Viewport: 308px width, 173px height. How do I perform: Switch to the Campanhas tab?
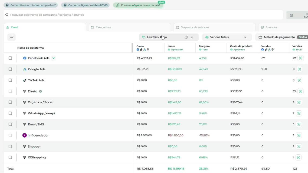point(130,27)
